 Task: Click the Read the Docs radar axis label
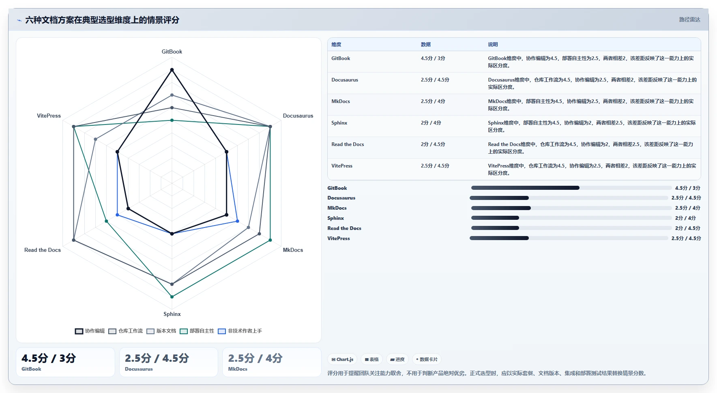(43, 250)
